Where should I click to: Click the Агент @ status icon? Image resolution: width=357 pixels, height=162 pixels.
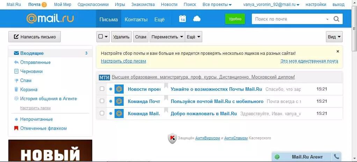click(277, 157)
